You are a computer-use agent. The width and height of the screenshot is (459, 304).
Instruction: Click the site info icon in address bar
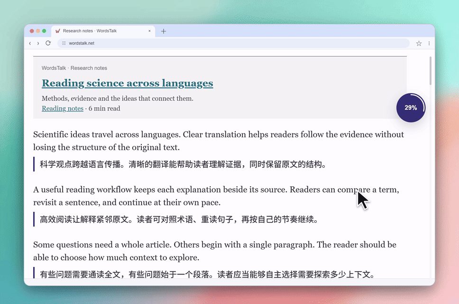[x=64, y=43]
